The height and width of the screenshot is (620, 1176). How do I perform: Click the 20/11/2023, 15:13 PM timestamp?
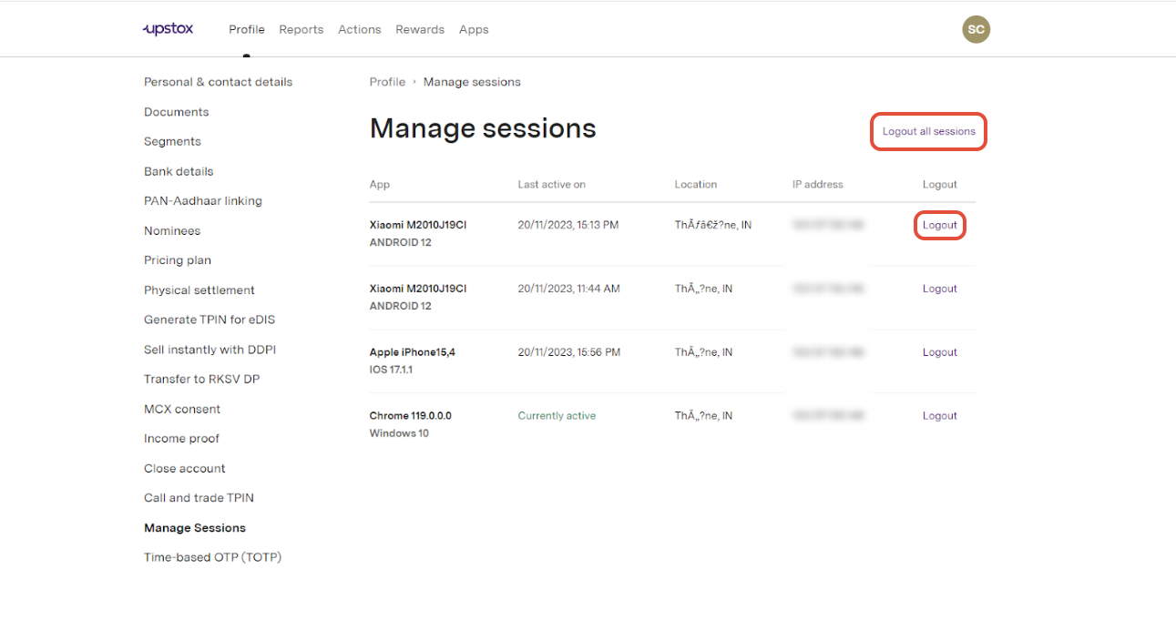(568, 225)
